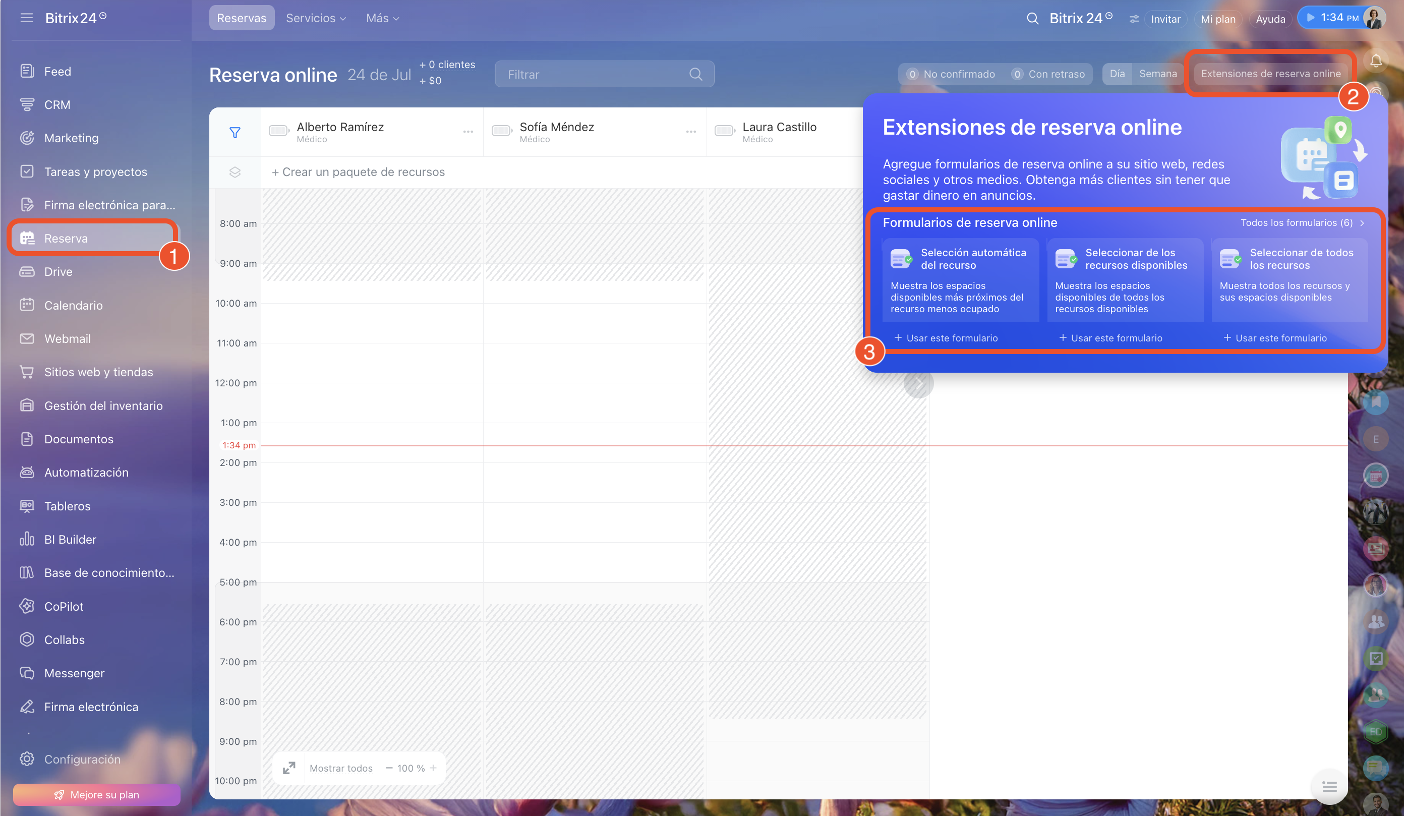Increase zoom with plus button
1404x816 pixels.
[x=433, y=768]
